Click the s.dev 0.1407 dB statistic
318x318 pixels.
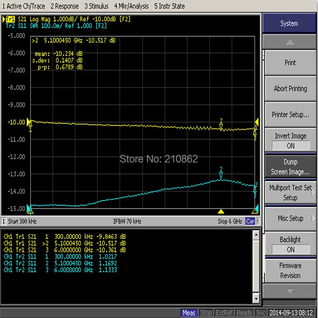[57, 60]
